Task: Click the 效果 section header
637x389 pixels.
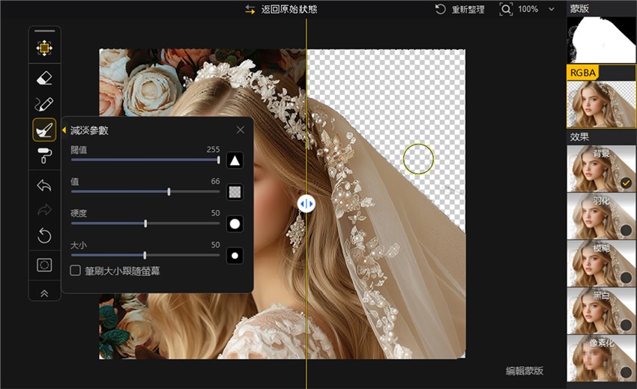Action: [579, 137]
